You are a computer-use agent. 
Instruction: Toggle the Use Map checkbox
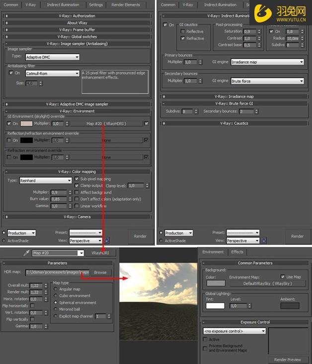pos(283,276)
